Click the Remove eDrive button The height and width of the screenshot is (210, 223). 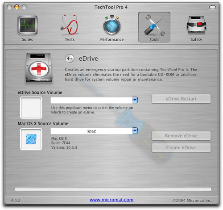point(181,136)
